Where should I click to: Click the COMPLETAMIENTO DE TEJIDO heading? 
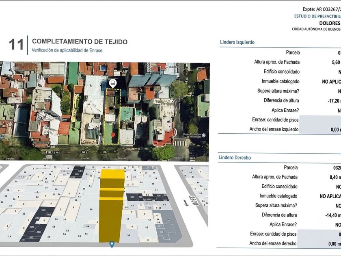coord(80,41)
